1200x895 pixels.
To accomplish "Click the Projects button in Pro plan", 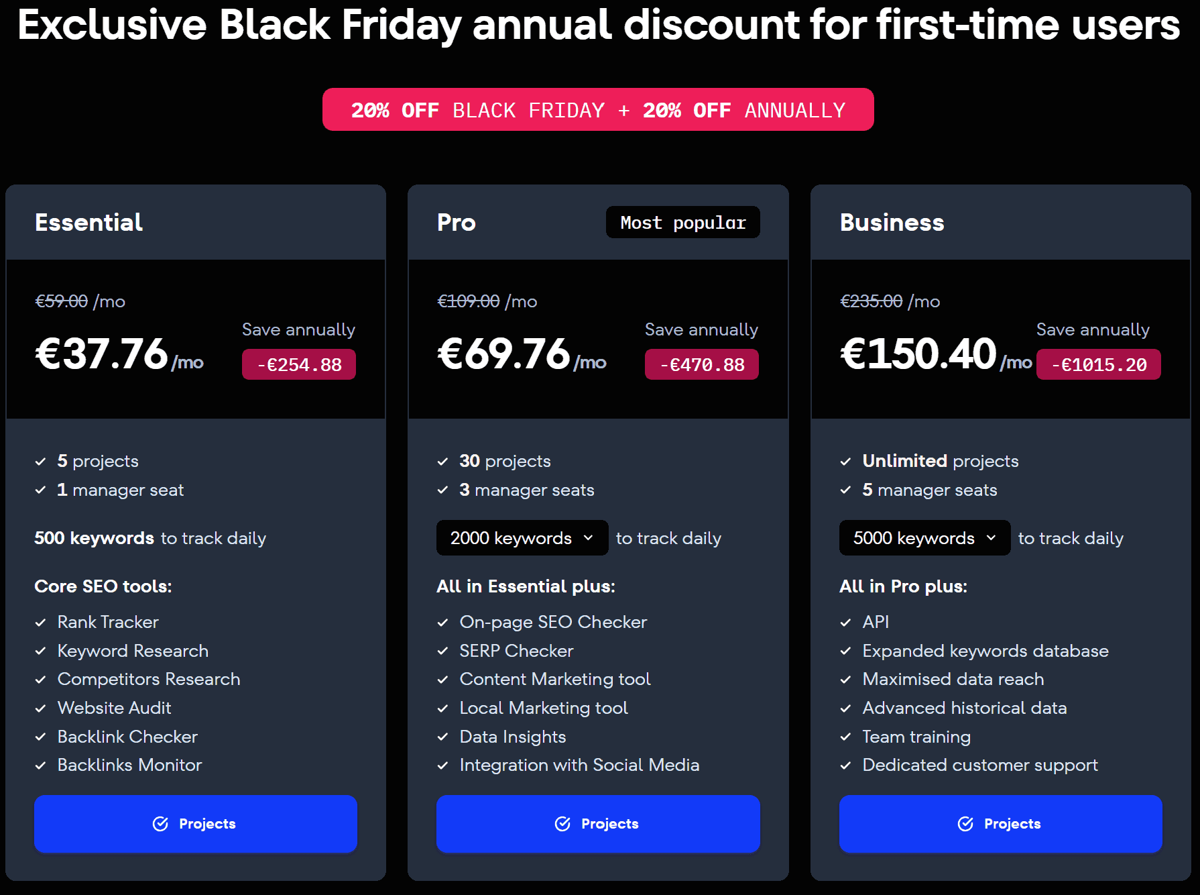I will pyautogui.click(x=597, y=824).
